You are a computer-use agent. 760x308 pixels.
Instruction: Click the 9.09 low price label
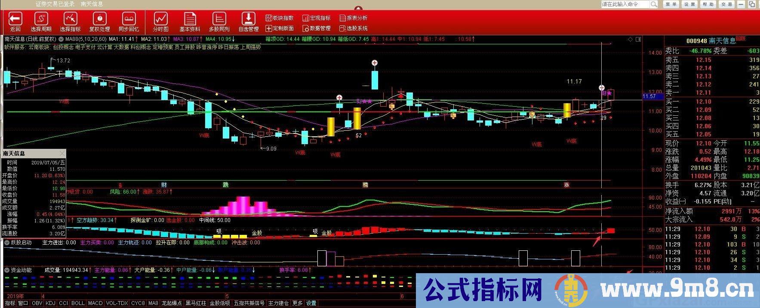tap(271, 148)
